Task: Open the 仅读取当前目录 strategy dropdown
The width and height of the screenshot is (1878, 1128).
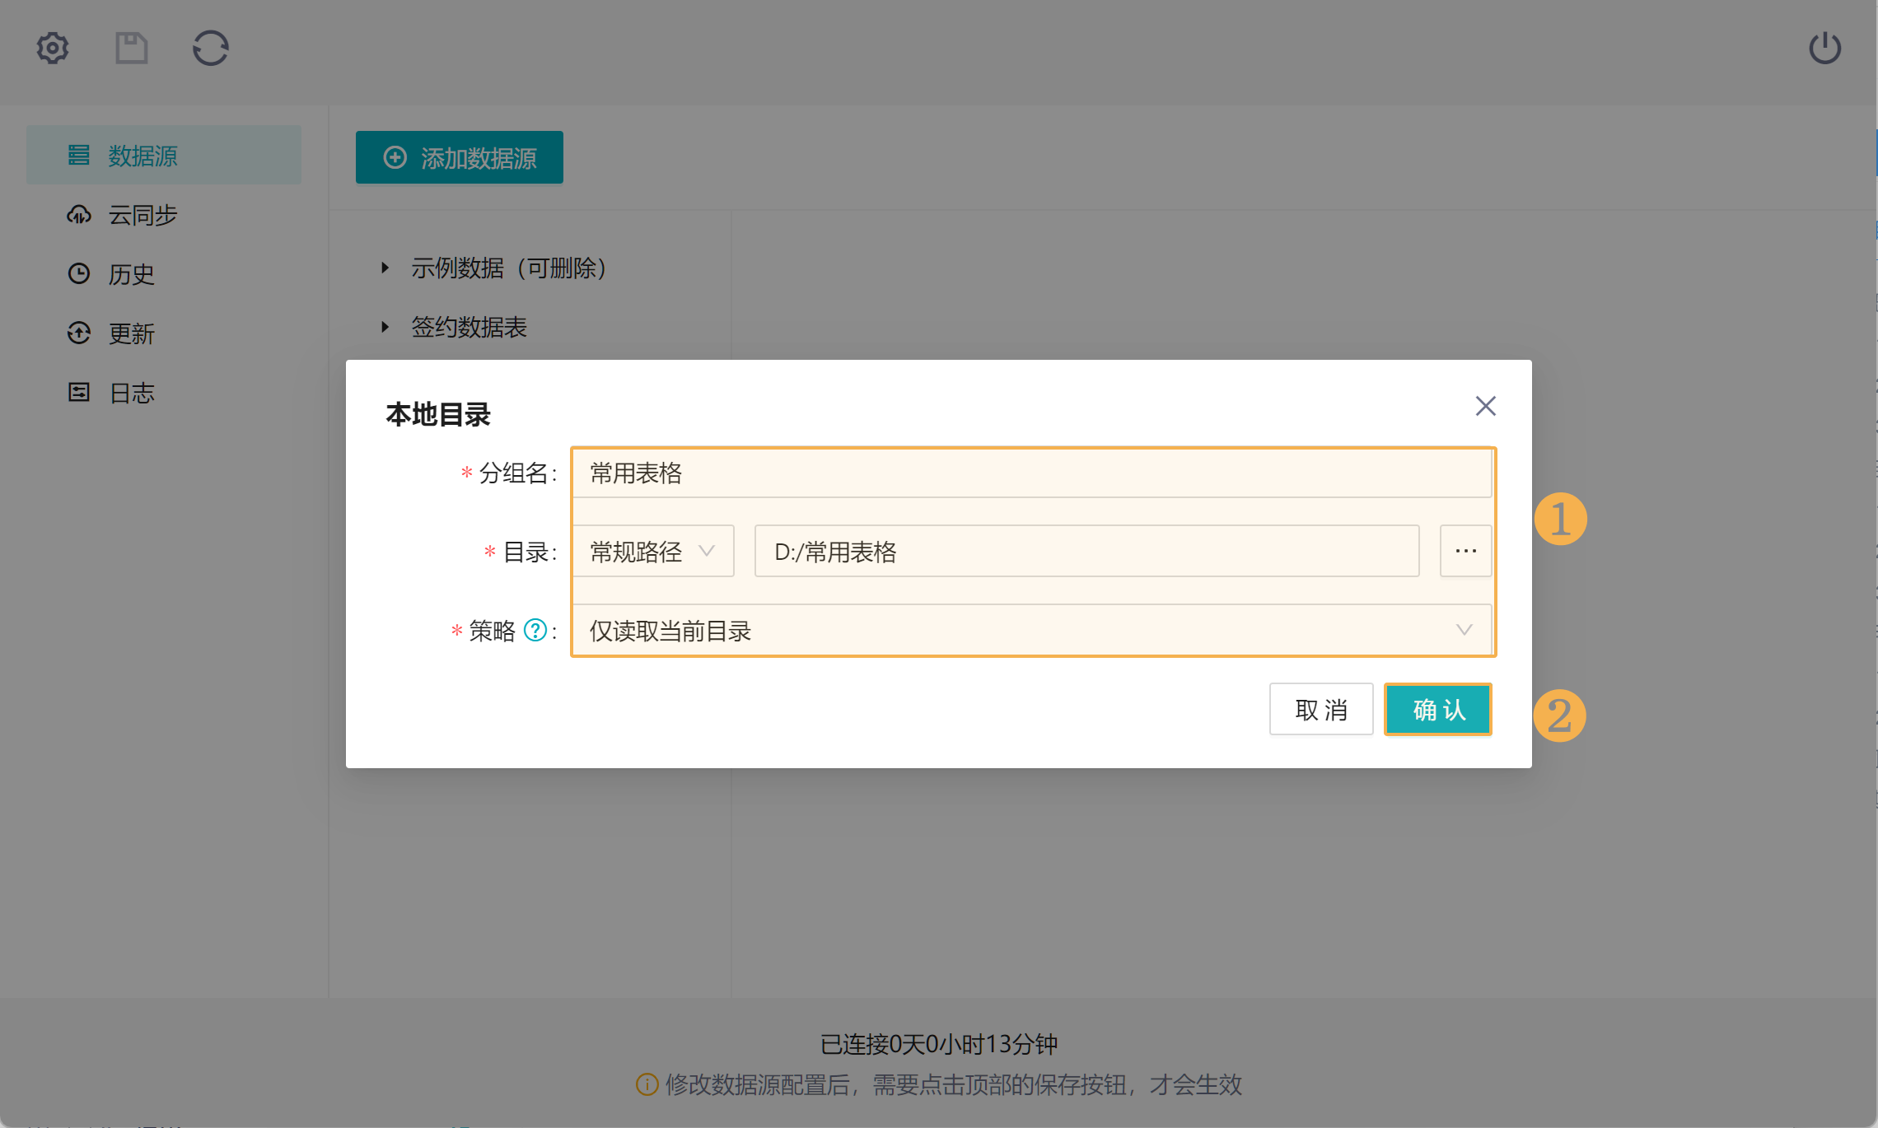Action: pyautogui.click(x=1031, y=631)
